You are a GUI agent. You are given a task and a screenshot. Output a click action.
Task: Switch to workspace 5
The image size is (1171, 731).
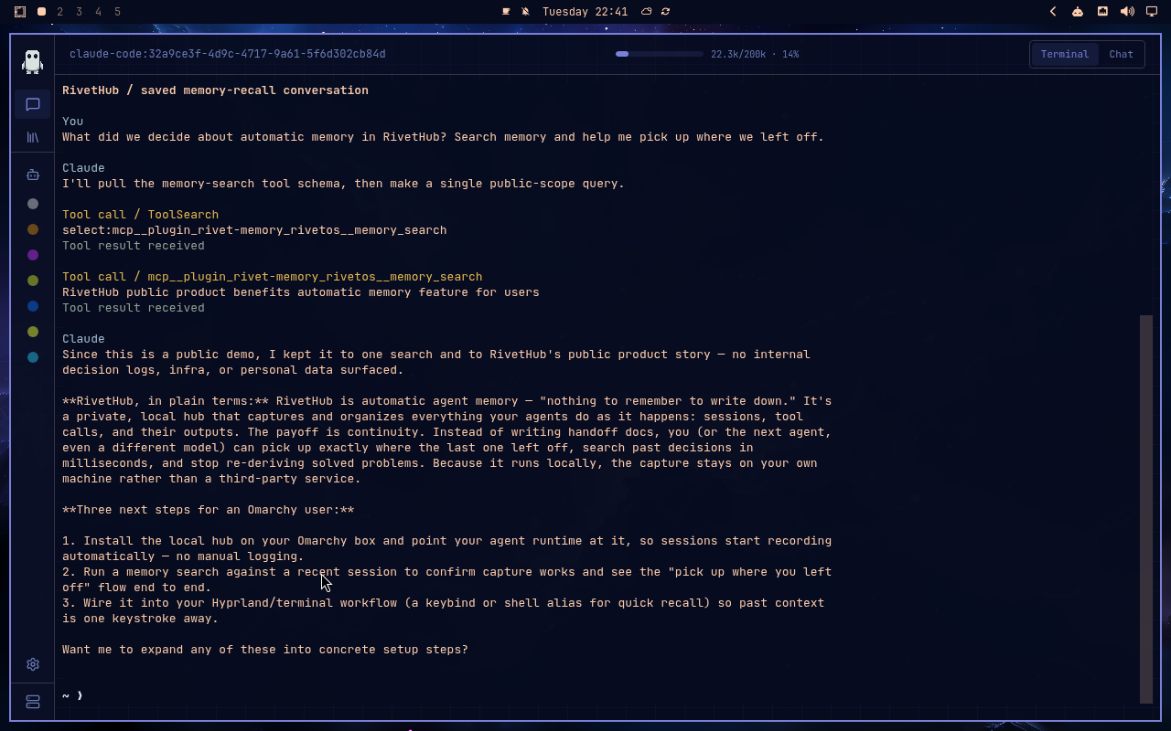click(x=118, y=12)
